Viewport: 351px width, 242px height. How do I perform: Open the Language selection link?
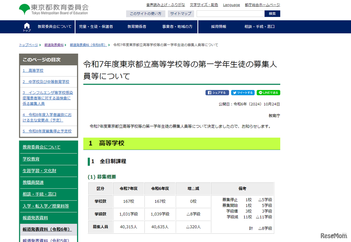click(x=231, y=5)
